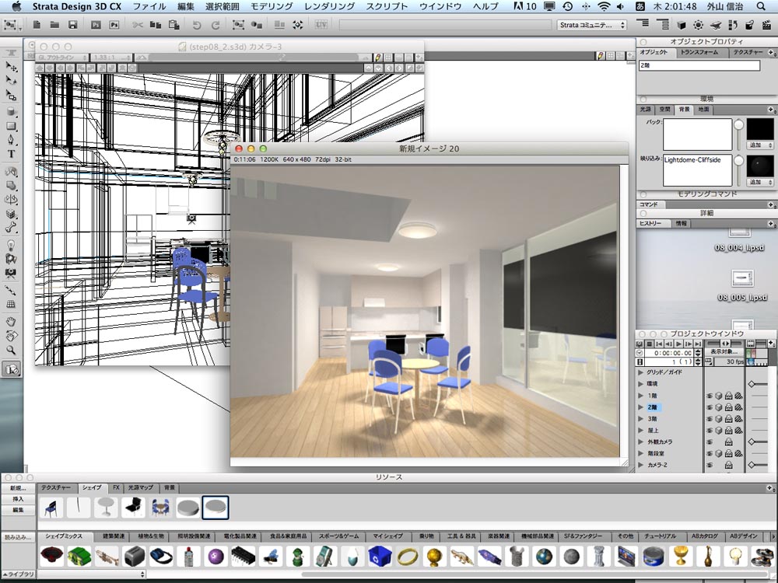778x583 pixels.
Task: Click the UV toolbar icon
Action: (x=321, y=24)
